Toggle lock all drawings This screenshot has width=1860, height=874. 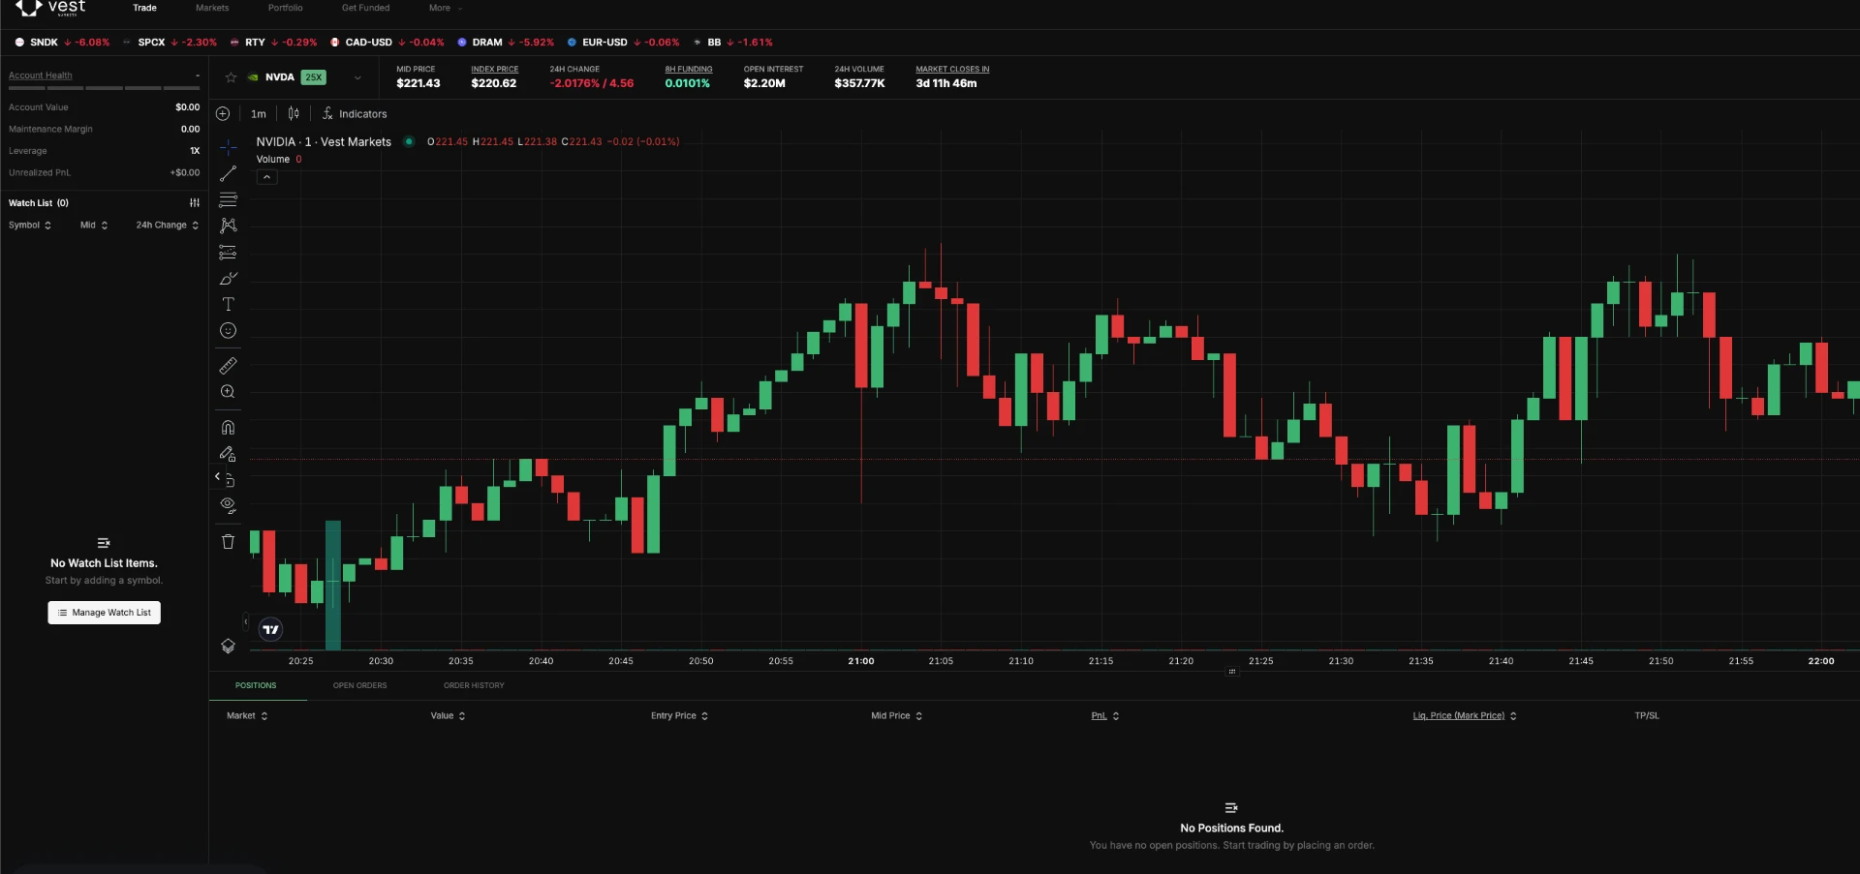point(230,480)
